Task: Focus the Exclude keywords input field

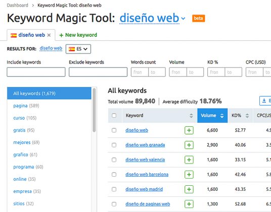Action: point(98,72)
